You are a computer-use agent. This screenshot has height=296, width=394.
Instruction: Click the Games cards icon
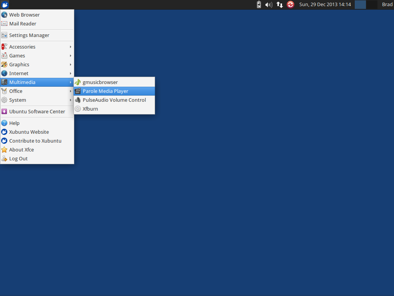coord(4,55)
